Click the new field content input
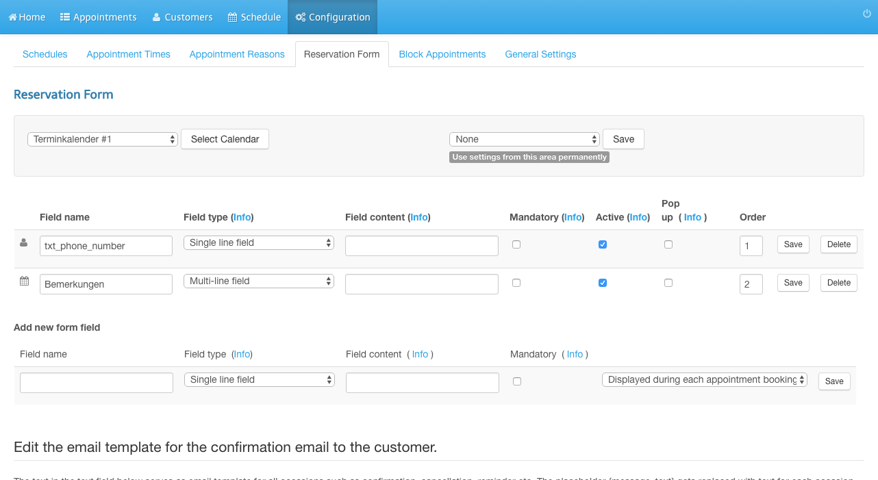This screenshot has height=480, width=878. coord(423,383)
